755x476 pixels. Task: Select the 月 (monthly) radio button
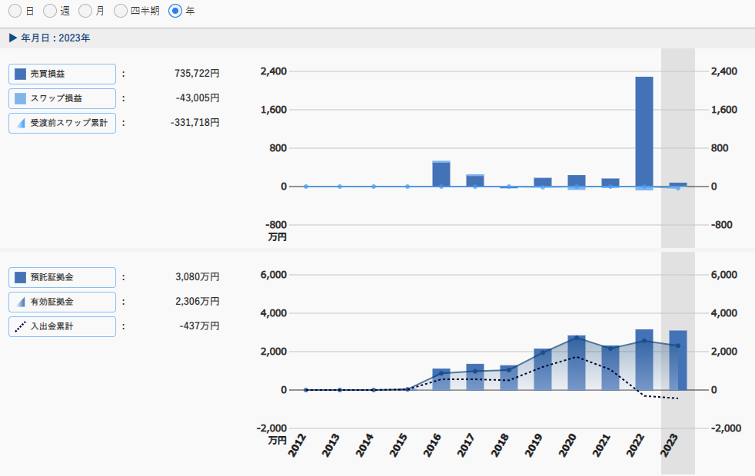85,11
